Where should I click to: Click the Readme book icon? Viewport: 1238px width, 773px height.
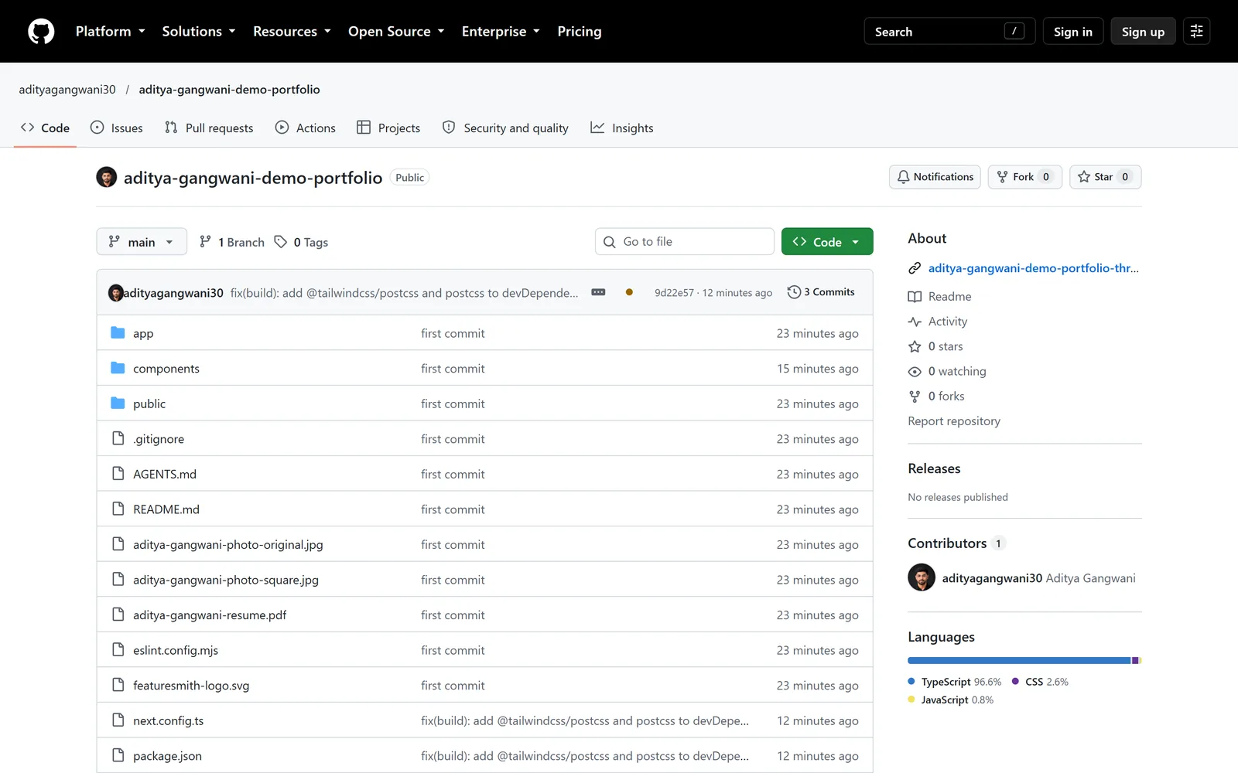coord(915,297)
